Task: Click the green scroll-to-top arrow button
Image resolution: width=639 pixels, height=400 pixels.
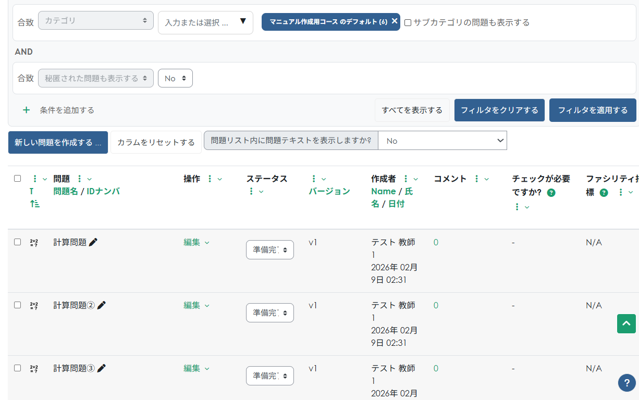Action: [626, 323]
